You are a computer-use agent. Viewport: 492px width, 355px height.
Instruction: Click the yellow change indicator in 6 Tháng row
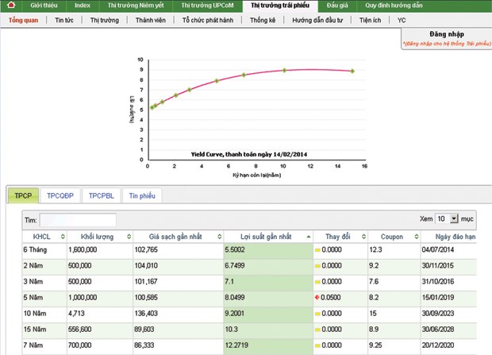318,250
